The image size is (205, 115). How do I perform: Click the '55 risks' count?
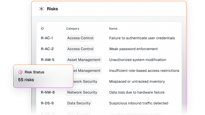coord(26,80)
